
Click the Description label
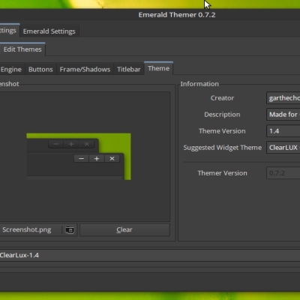coord(222,115)
